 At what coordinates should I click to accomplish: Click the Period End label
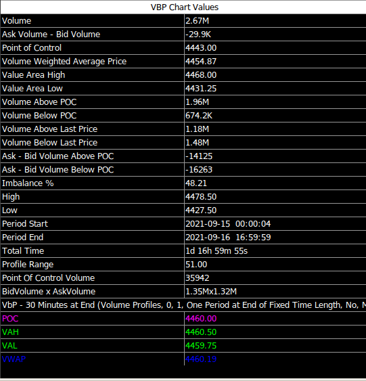23,238
